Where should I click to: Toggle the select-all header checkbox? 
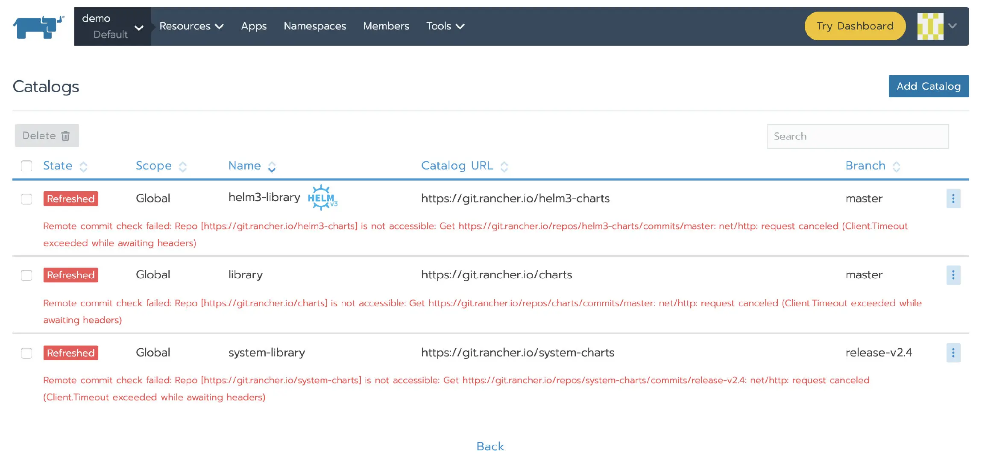26,166
